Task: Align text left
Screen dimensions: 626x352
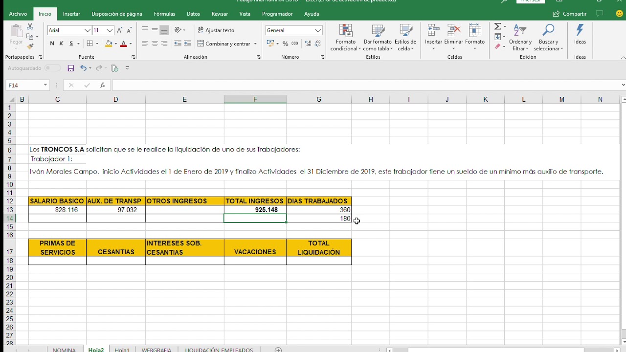Action: [145, 44]
